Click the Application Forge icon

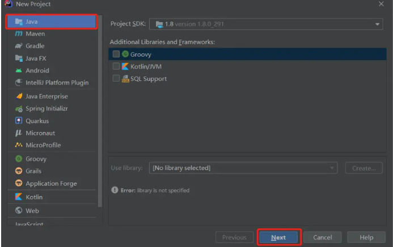[x=19, y=183]
